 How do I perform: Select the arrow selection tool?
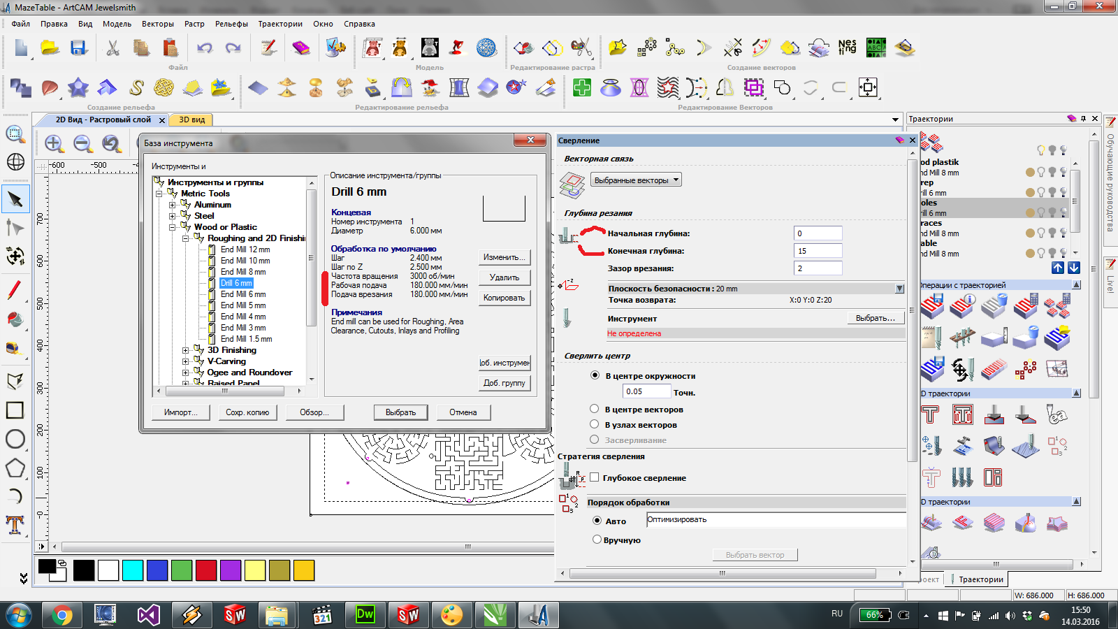coord(15,200)
